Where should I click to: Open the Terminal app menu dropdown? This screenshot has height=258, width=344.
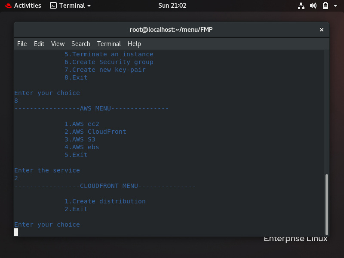(70, 6)
